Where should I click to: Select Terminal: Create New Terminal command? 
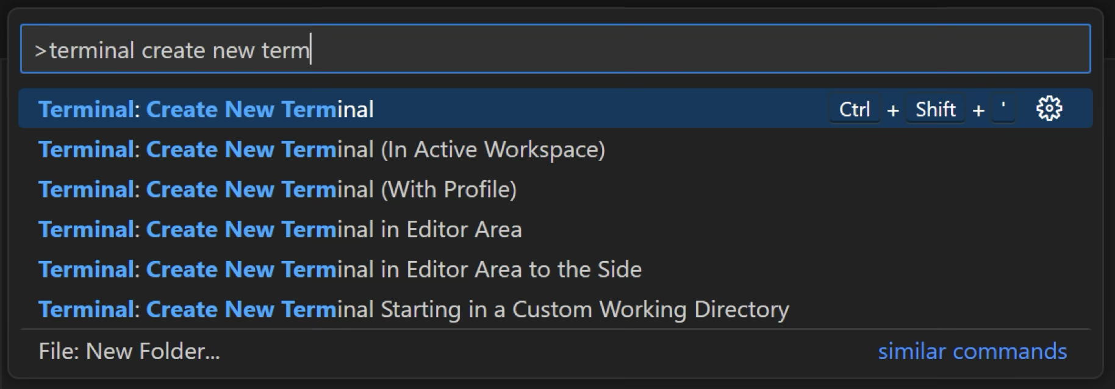click(x=206, y=109)
